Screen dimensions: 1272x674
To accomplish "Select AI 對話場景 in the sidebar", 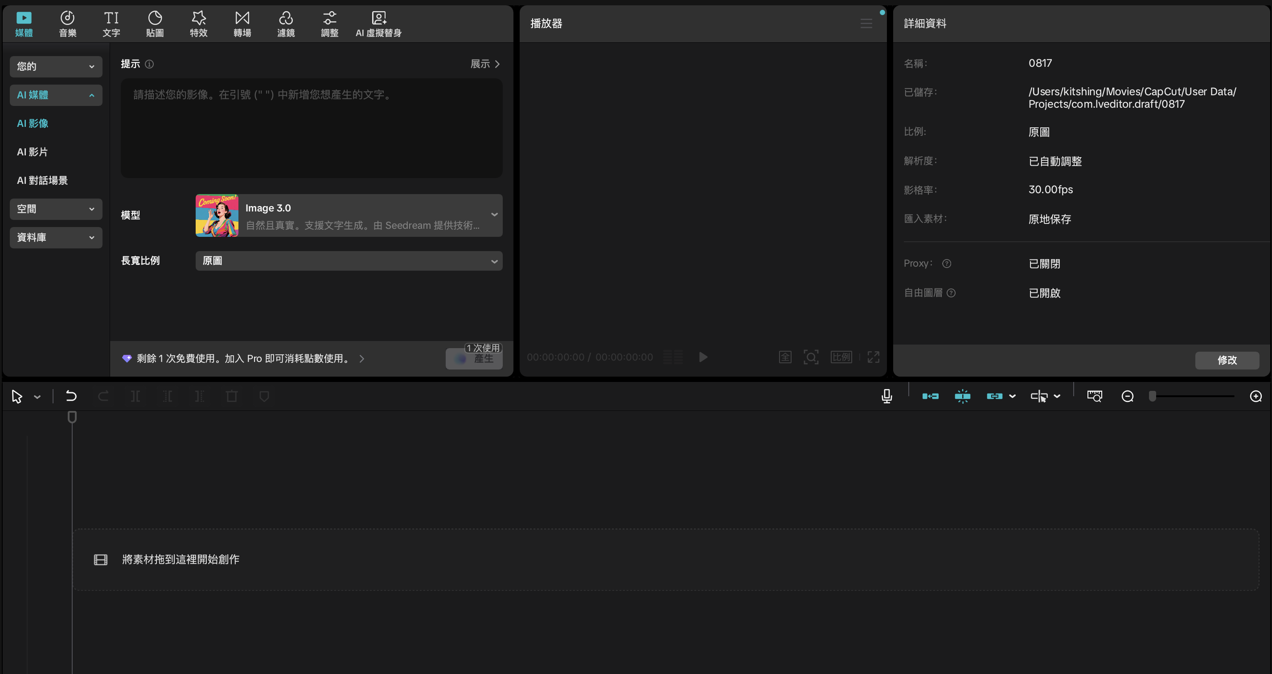I will (42, 180).
